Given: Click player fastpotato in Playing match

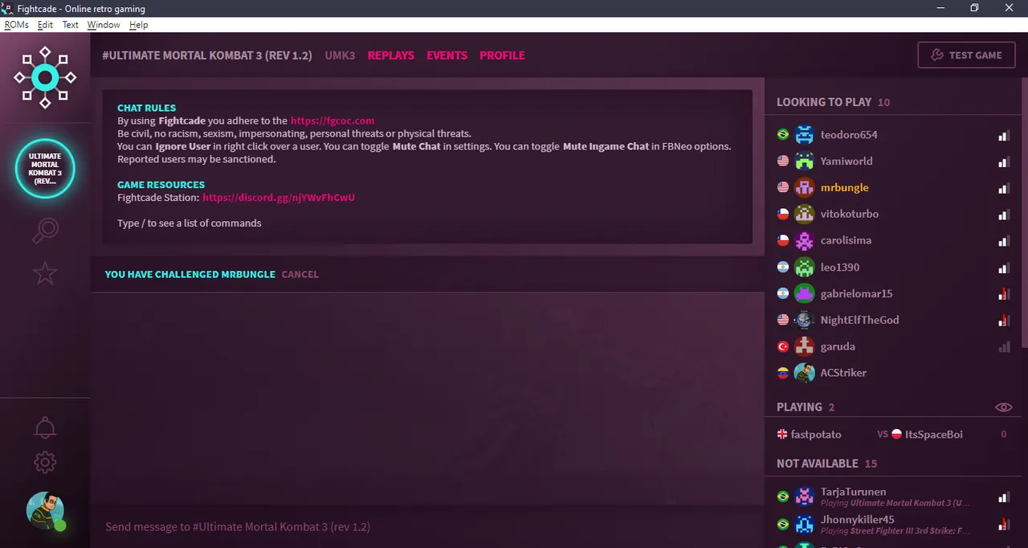Looking at the screenshot, I should pyautogui.click(x=816, y=434).
